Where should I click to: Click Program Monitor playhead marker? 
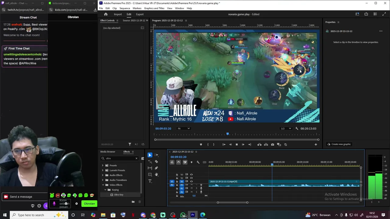(228, 134)
